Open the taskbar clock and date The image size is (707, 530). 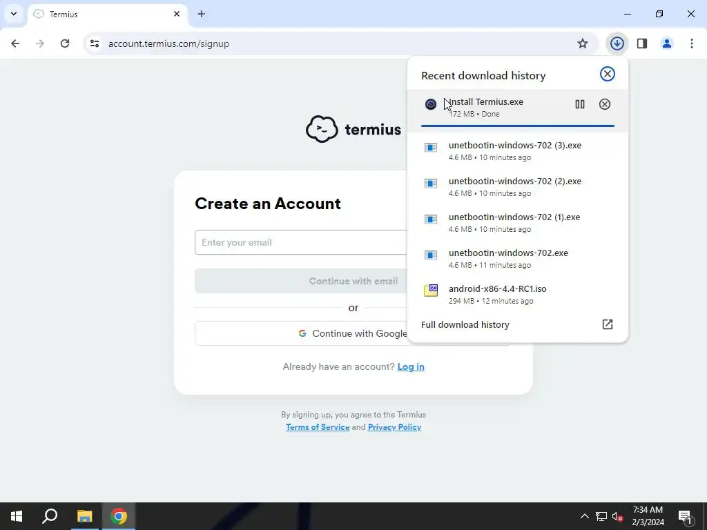point(648,516)
